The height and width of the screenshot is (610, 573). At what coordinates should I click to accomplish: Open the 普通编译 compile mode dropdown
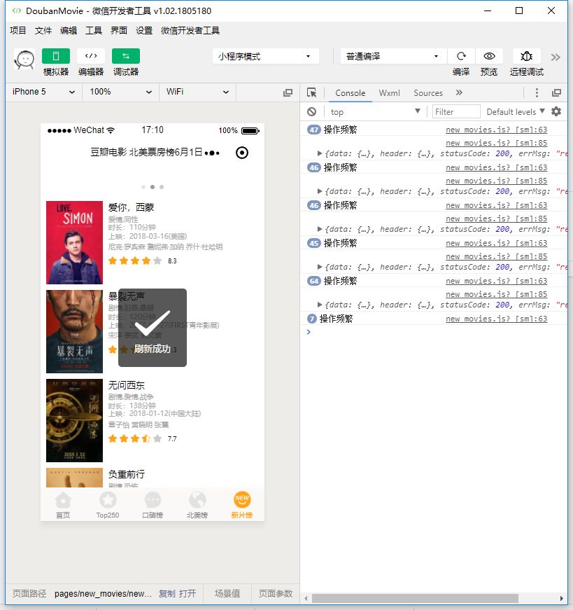pos(393,57)
